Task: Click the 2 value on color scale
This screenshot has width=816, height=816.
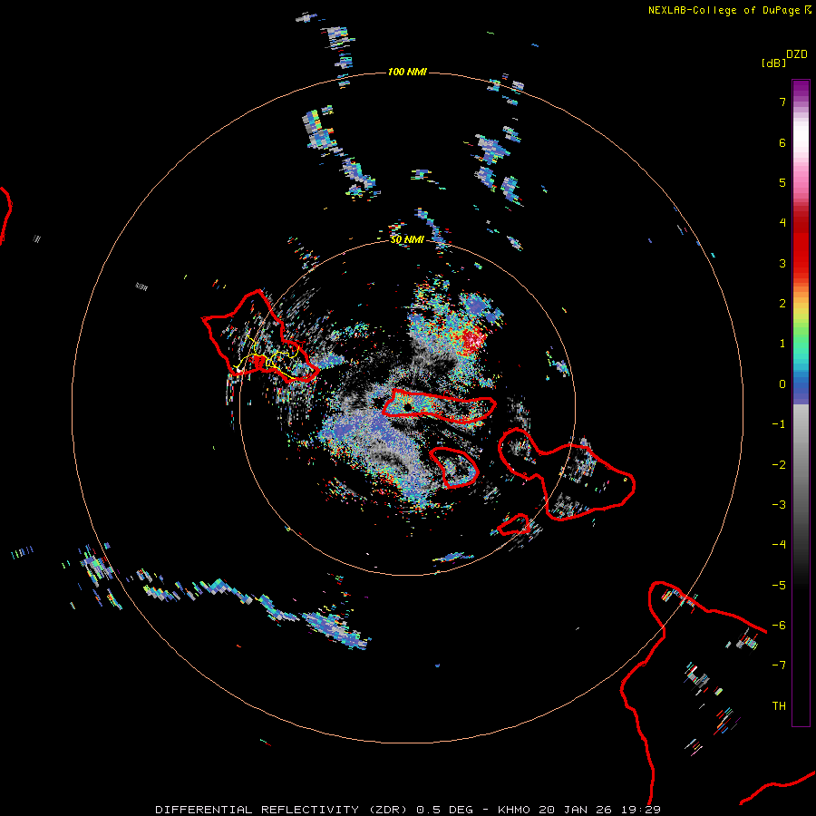Action: point(782,304)
